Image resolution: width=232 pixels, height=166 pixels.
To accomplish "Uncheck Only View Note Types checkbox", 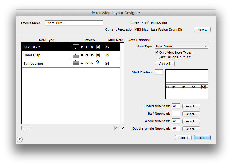I will 156,52.
